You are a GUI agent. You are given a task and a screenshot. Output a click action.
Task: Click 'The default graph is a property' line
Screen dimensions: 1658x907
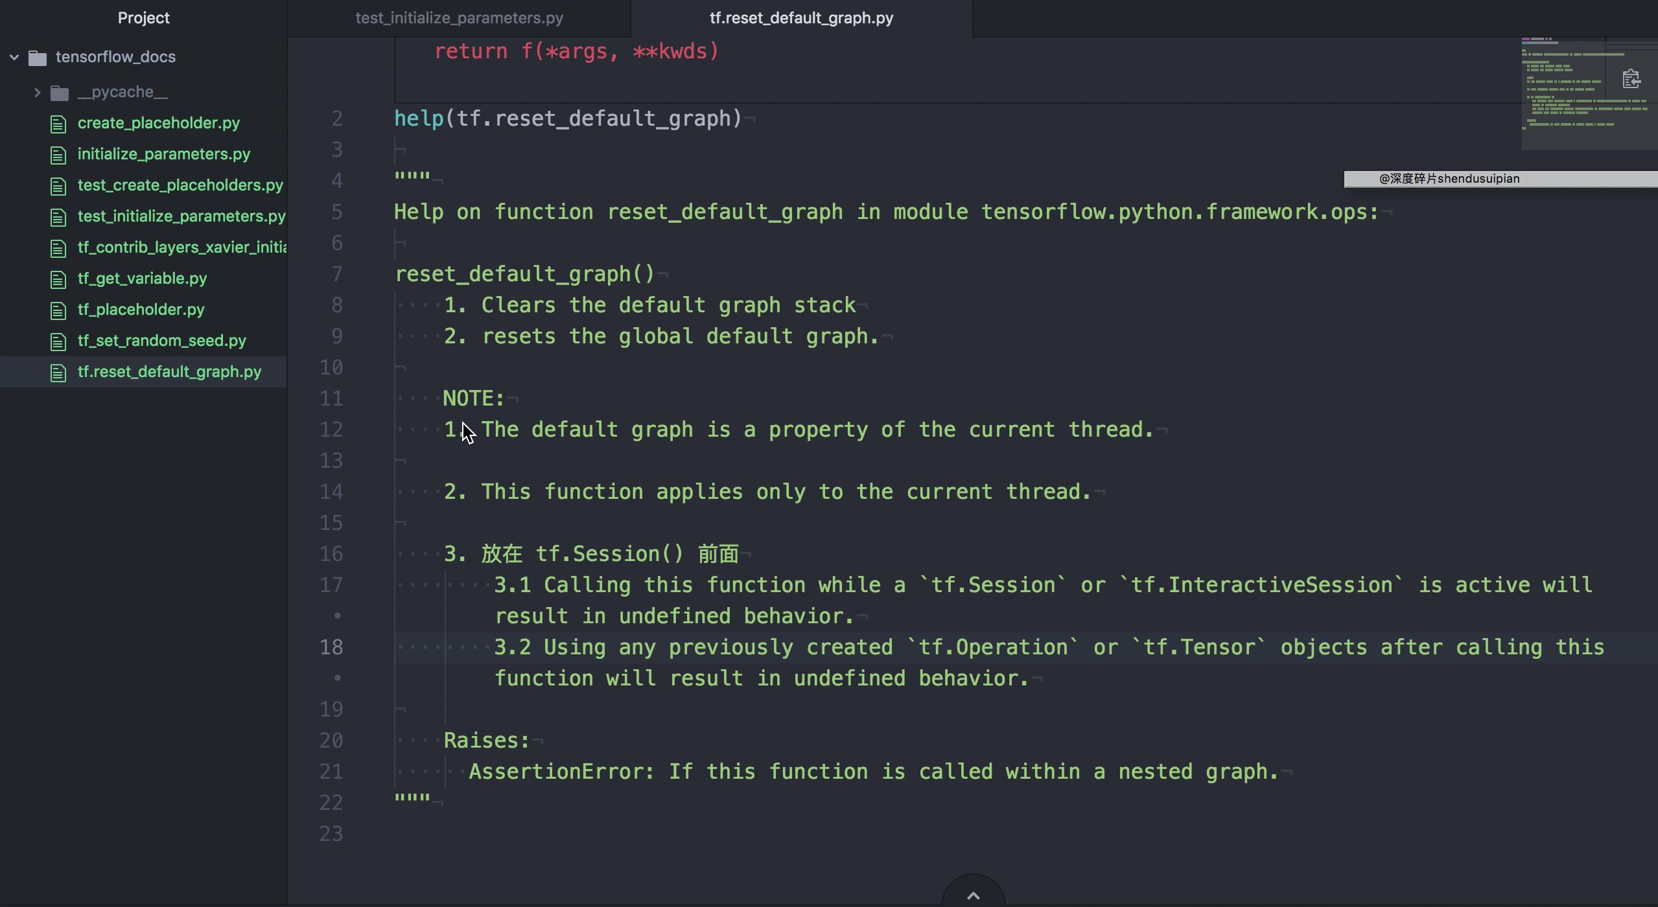[x=799, y=430]
